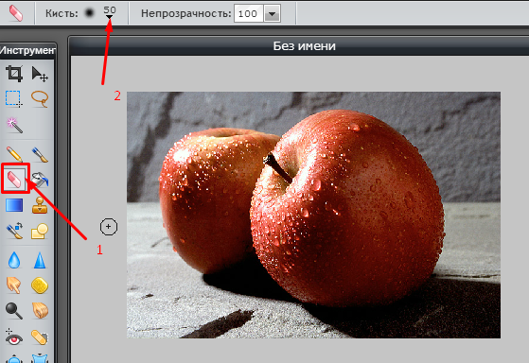The height and width of the screenshot is (363, 529).
Task: Choose the Dodge tool
Action: [14, 311]
